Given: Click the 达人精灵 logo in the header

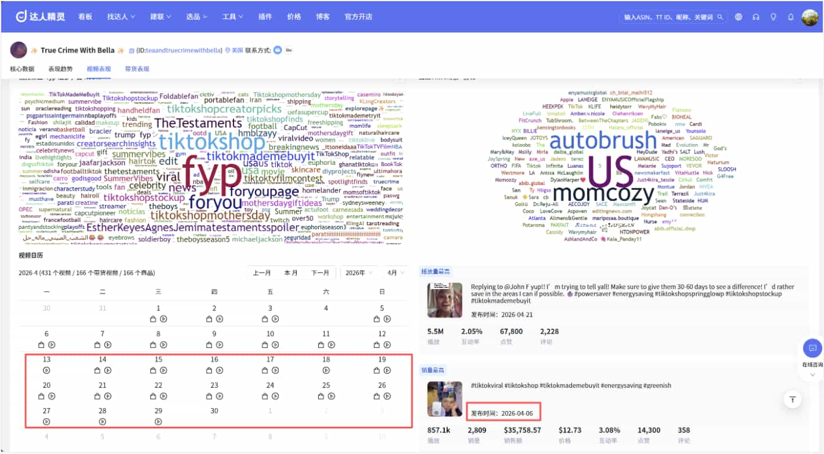Looking at the screenshot, I should 41,17.
